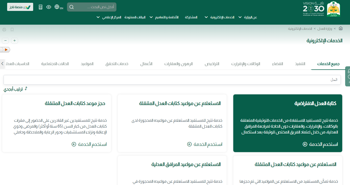Image resolution: width=350 pixels, height=185 pixels.
Task: Select the الوكالات والإقرارات tab
Action: coord(246,64)
